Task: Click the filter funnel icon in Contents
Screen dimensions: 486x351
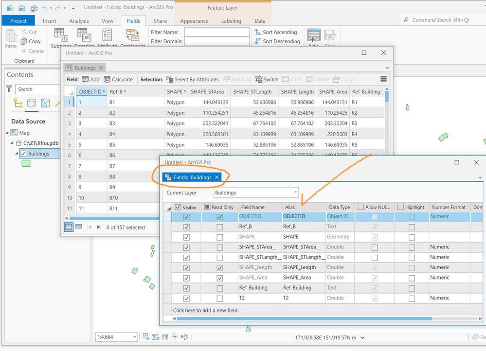Action: [x=9, y=89]
